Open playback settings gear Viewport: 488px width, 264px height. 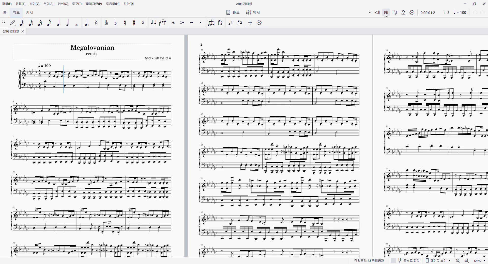click(412, 12)
